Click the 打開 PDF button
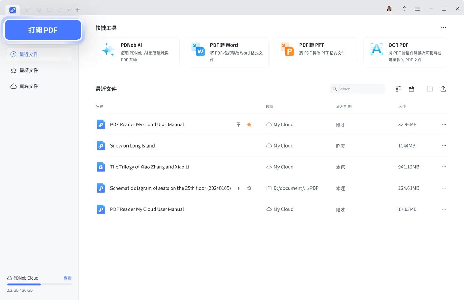Image resolution: width=464 pixels, height=300 pixels. 43,30
